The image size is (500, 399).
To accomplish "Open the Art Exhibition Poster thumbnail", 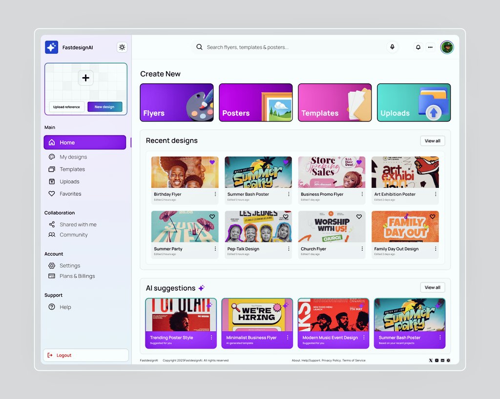I will [x=405, y=172].
